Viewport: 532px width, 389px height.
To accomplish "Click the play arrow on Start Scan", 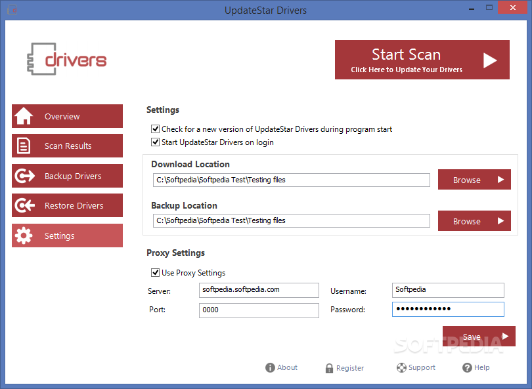I will click(489, 60).
